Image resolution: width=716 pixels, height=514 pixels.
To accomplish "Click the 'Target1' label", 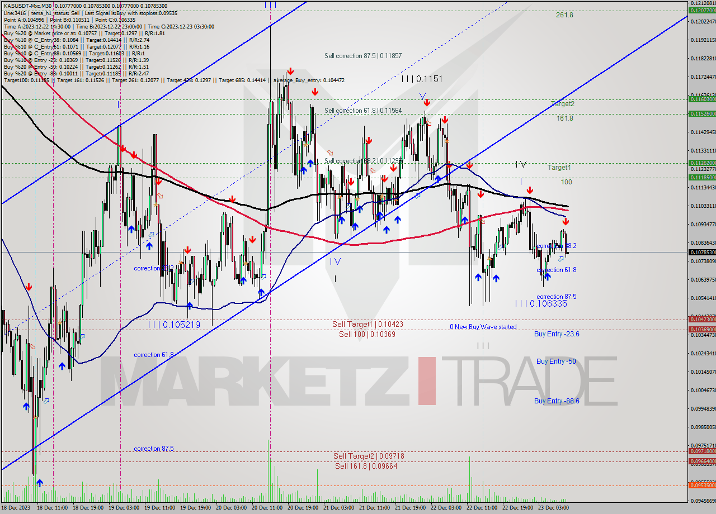I will point(559,168).
